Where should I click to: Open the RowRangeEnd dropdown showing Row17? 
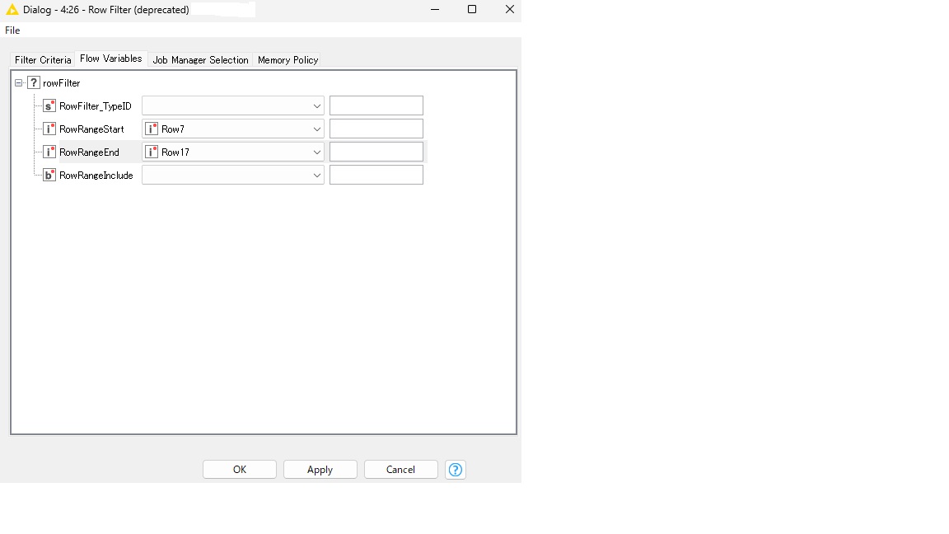[x=233, y=152]
